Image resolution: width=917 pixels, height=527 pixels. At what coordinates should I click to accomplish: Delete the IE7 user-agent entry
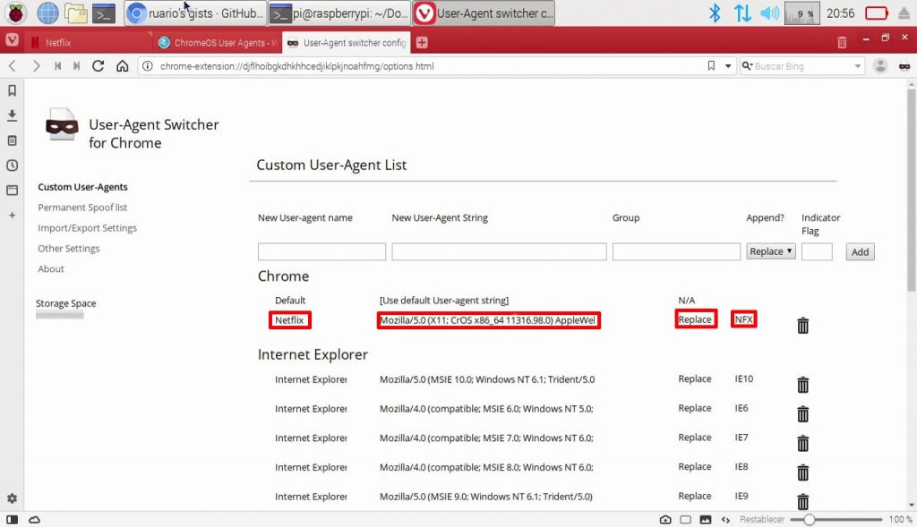(x=803, y=443)
